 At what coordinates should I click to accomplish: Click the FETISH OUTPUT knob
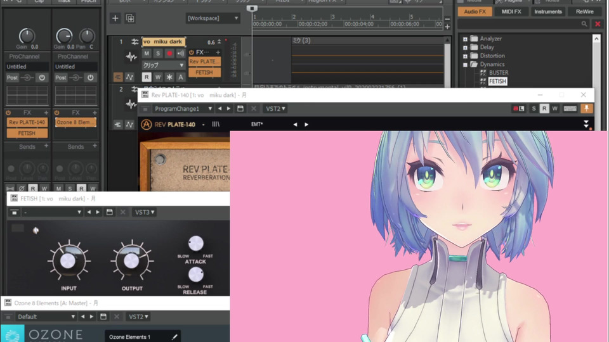click(x=132, y=260)
